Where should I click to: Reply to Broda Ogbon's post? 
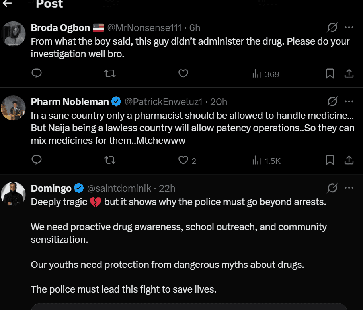point(37,74)
